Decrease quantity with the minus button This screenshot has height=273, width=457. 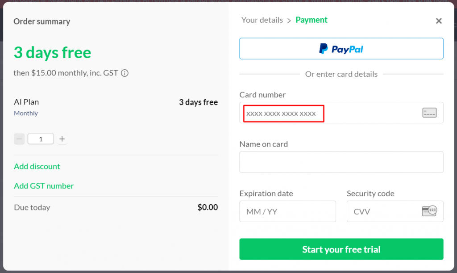click(x=19, y=139)
